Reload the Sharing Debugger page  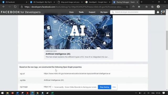point(15,7)
